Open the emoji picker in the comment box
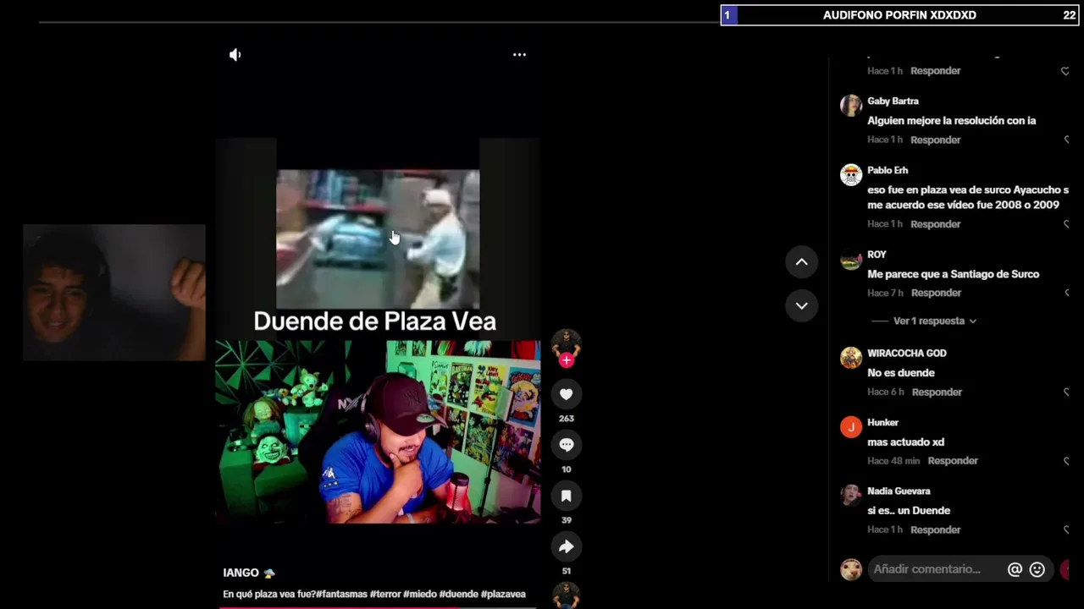 1037,569
